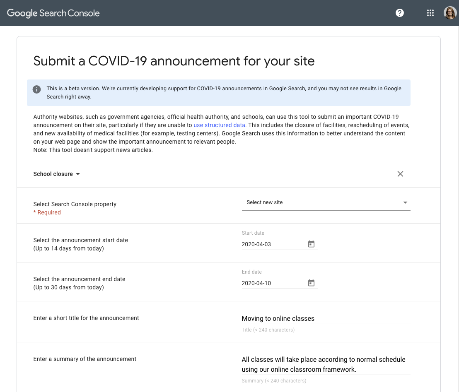The height and width of the screenshot is (392, 459).
Task: Open the calendar picker for the start date
Action: pos(311,244)
